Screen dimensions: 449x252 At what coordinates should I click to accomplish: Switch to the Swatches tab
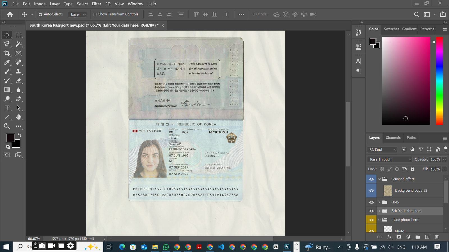tap(391, 29)
